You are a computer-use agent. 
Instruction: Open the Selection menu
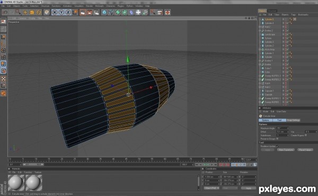tap(34, 6)
